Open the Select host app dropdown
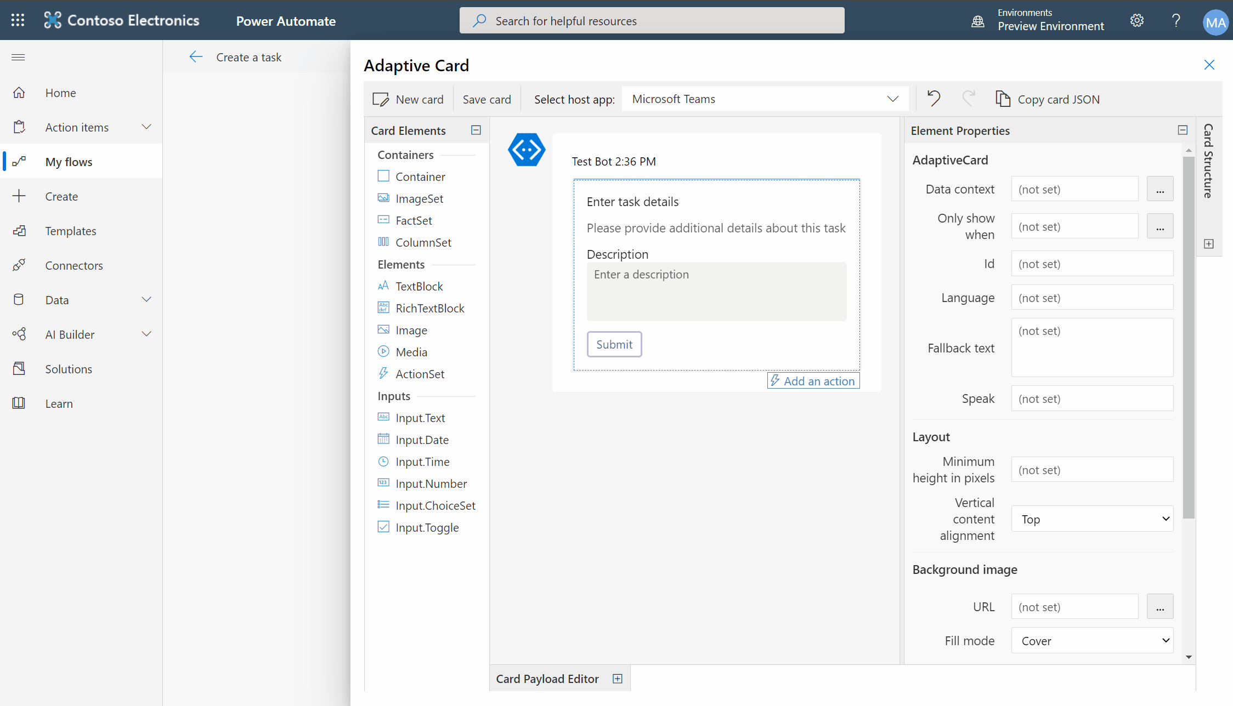Image resolution: width=1233 pixels, height=706 pixels. 765,99
